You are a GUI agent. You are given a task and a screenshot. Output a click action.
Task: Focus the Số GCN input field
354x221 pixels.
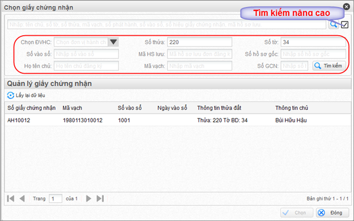click(294, 66)
